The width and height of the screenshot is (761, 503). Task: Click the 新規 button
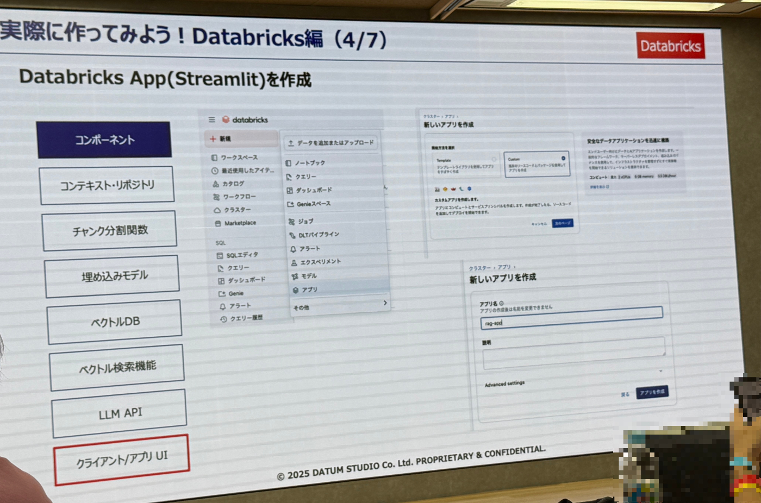(x=242, y=139)
